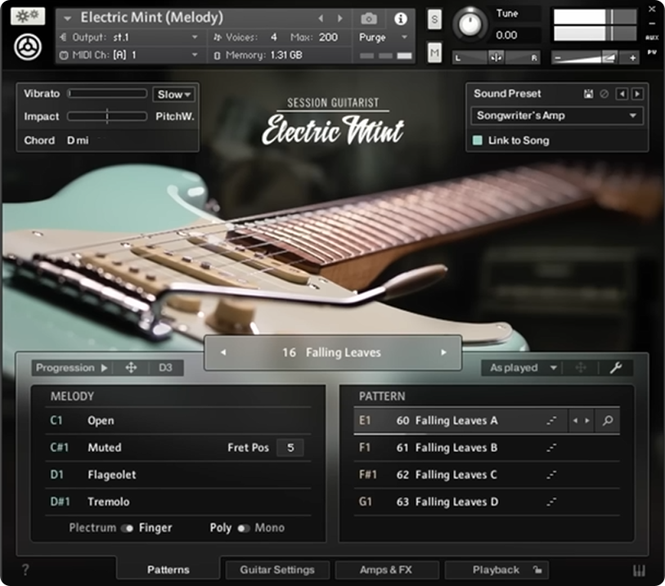Select the Tremolo melody articulation
Image resolution: width=665 pixels, height=586 pixels.
[x=178, y=502]
